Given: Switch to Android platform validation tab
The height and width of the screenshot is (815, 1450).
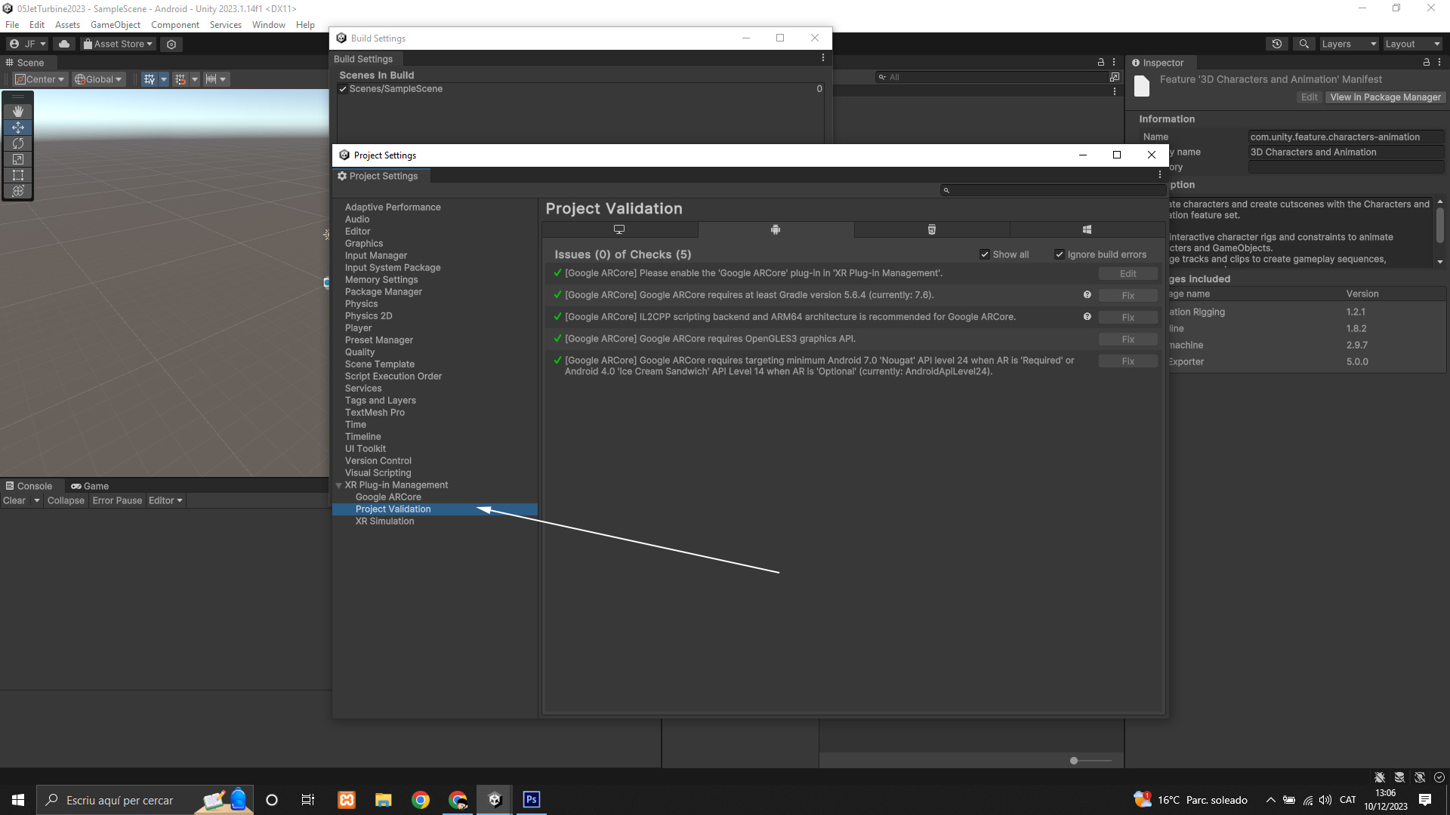Looking at the screenshot, I should tap(776, 229).
